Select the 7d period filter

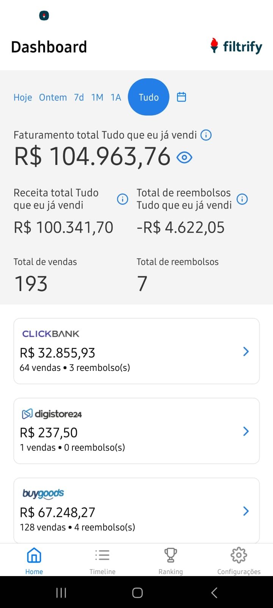79,97
